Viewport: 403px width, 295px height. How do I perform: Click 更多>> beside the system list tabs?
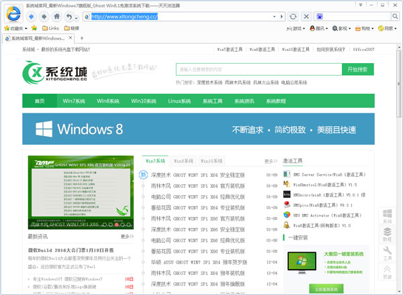pyautogui.click(x=271, y=161)
